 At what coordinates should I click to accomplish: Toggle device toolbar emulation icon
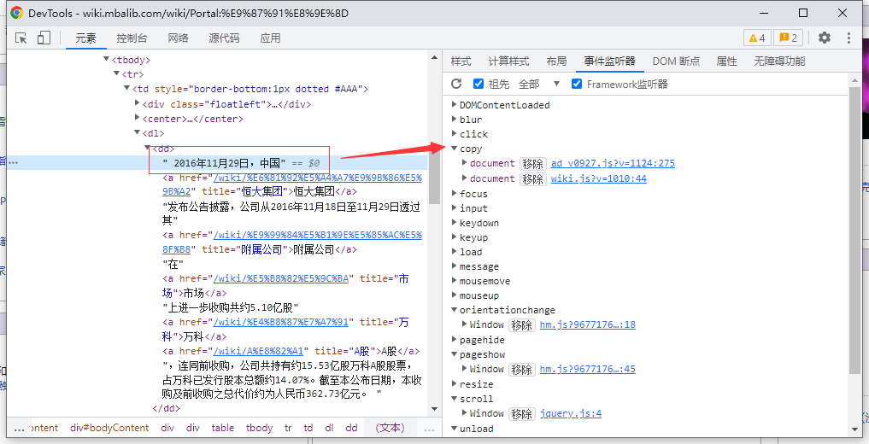coord(44,38)
